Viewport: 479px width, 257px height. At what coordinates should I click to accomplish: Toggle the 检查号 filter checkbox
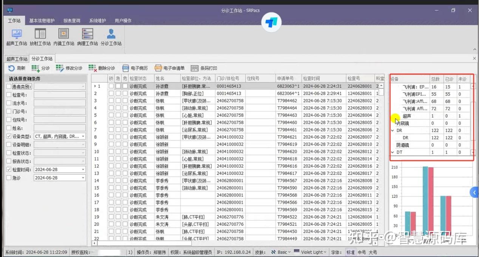coord(9,95)
